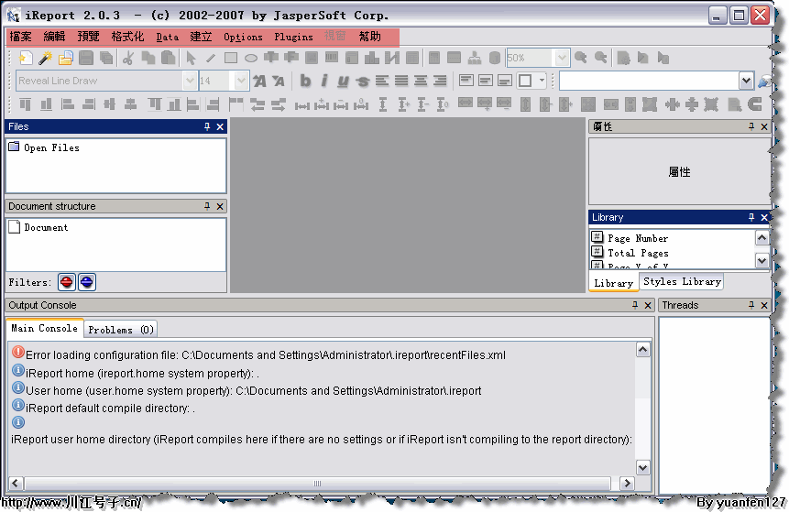Image resolution: width=789 pixels, height=512 pixels.
Task: Select the arrow pointer tool
Action: coord(191,58)
